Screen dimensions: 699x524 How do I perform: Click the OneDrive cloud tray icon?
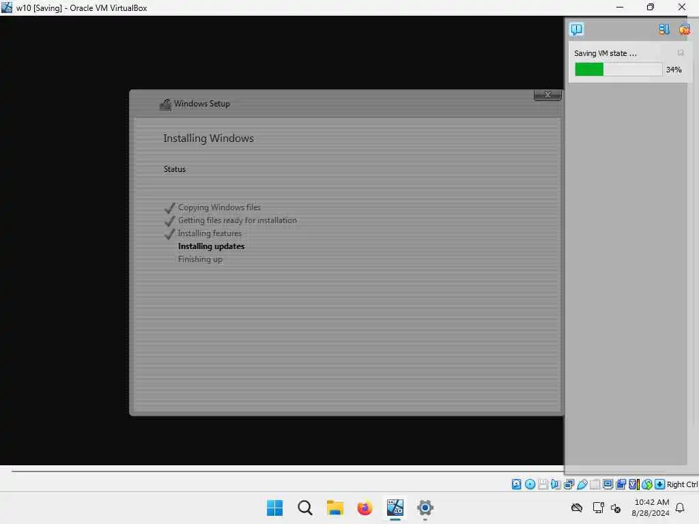pos(577,508)
